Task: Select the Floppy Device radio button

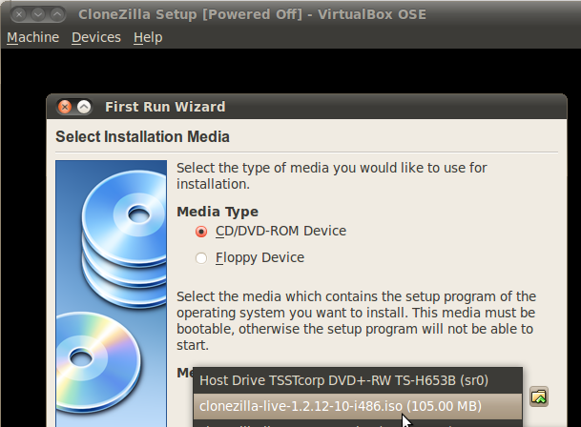Action: pos(201,258)
